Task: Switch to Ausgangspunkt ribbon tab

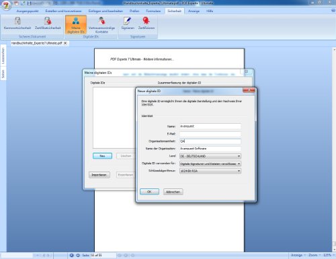Action: 28,11
